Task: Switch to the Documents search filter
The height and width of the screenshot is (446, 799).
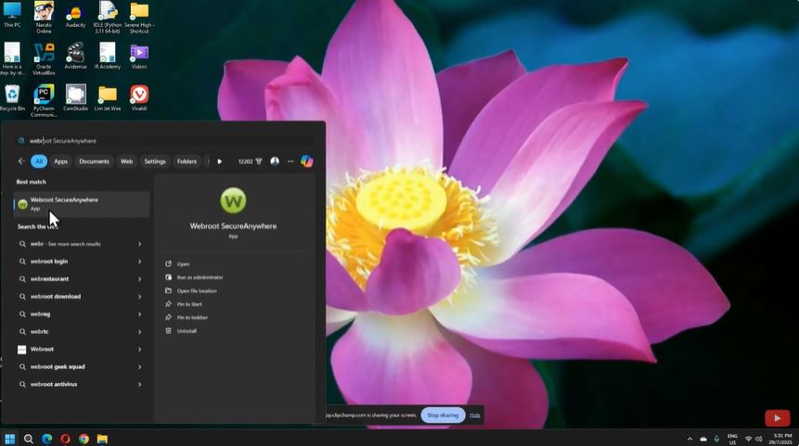Action: pos(94,161)
